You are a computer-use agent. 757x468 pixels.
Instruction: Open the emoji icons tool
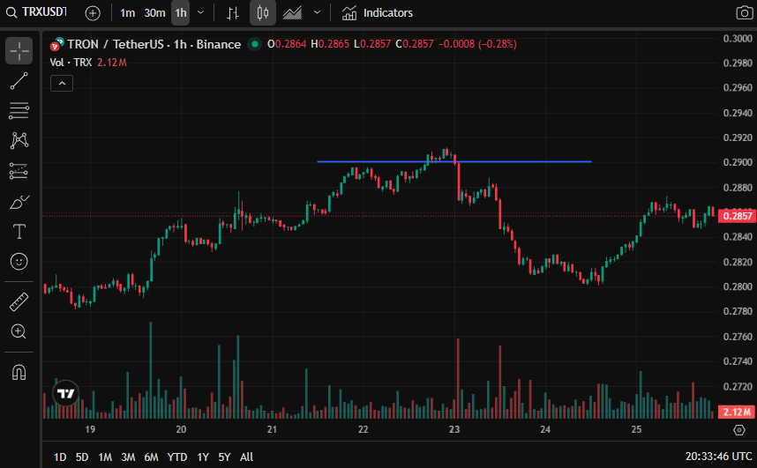pos(19,262)
